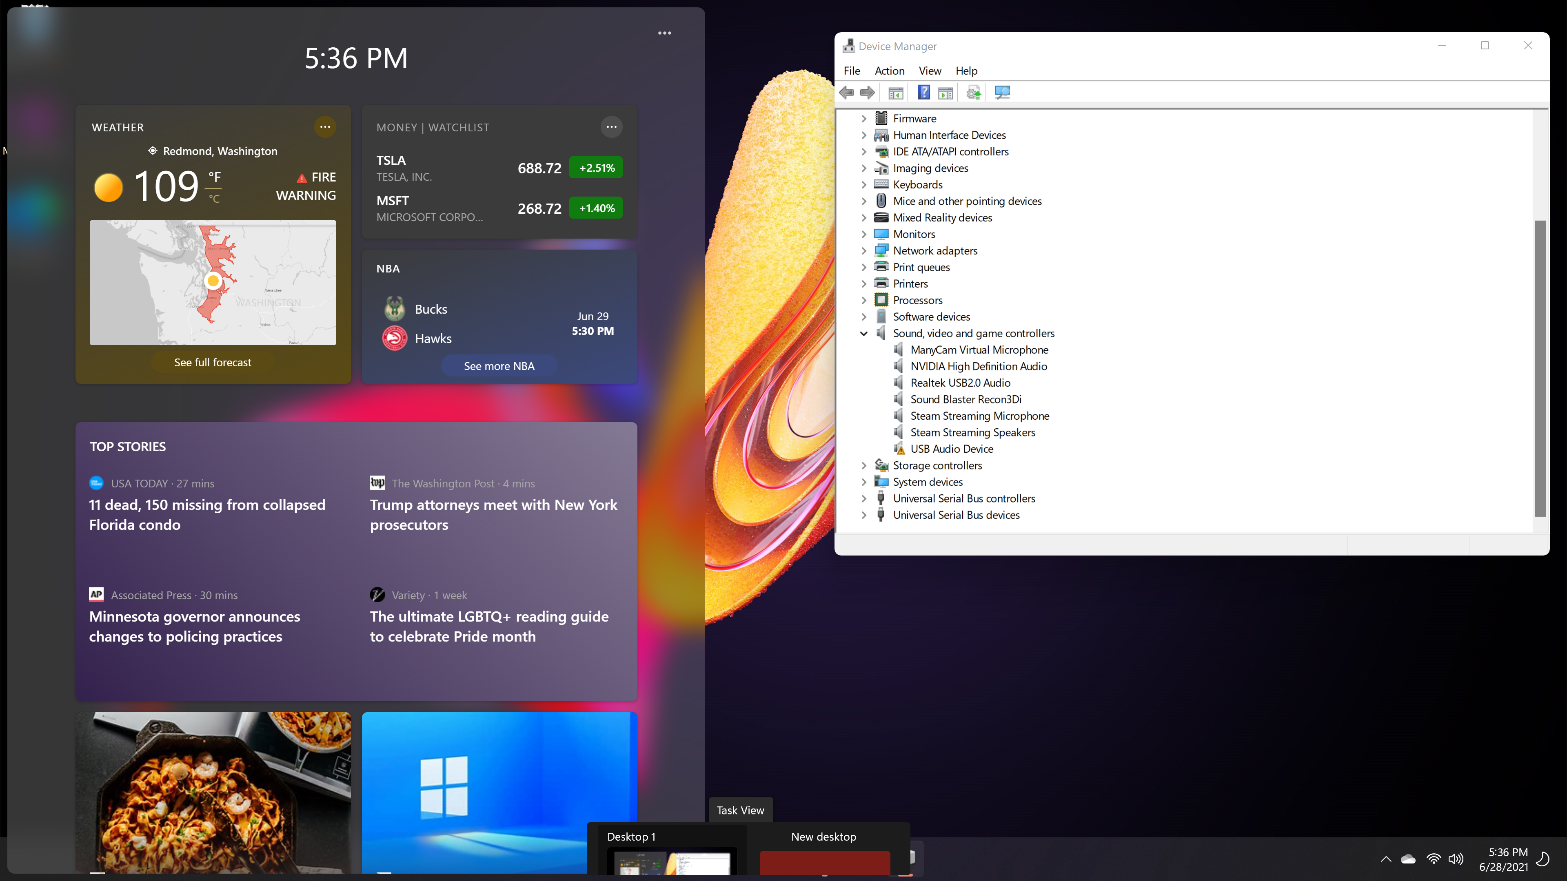Click the volume speaker icon in system tray
The image size is (1567, 881).
click(x=1456, y=859)
